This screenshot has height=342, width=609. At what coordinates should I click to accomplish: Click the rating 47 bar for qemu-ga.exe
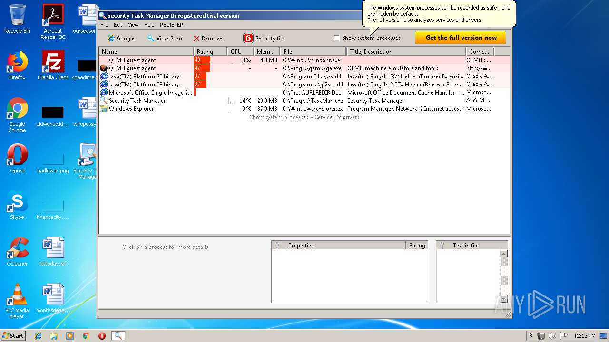coord(202,68)
